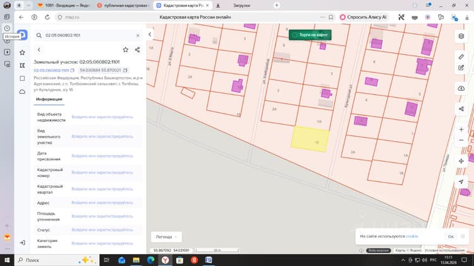The image size is (474, 266).
Task: Click the cookie link in notice
Action: pyautogui.click(x=412, y=236)
